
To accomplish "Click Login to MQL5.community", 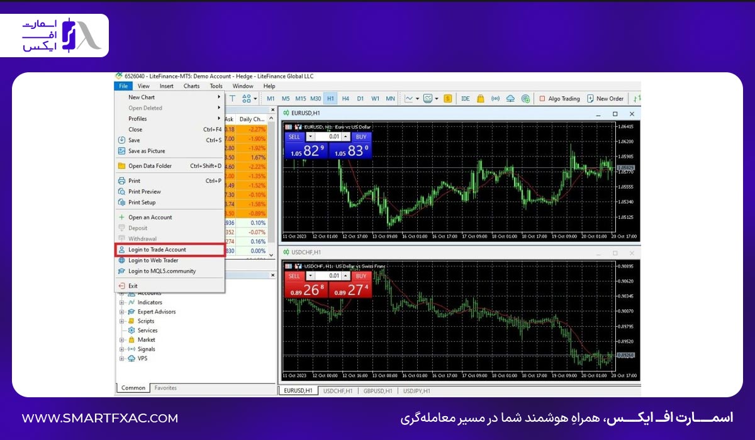I will (169, 271).
